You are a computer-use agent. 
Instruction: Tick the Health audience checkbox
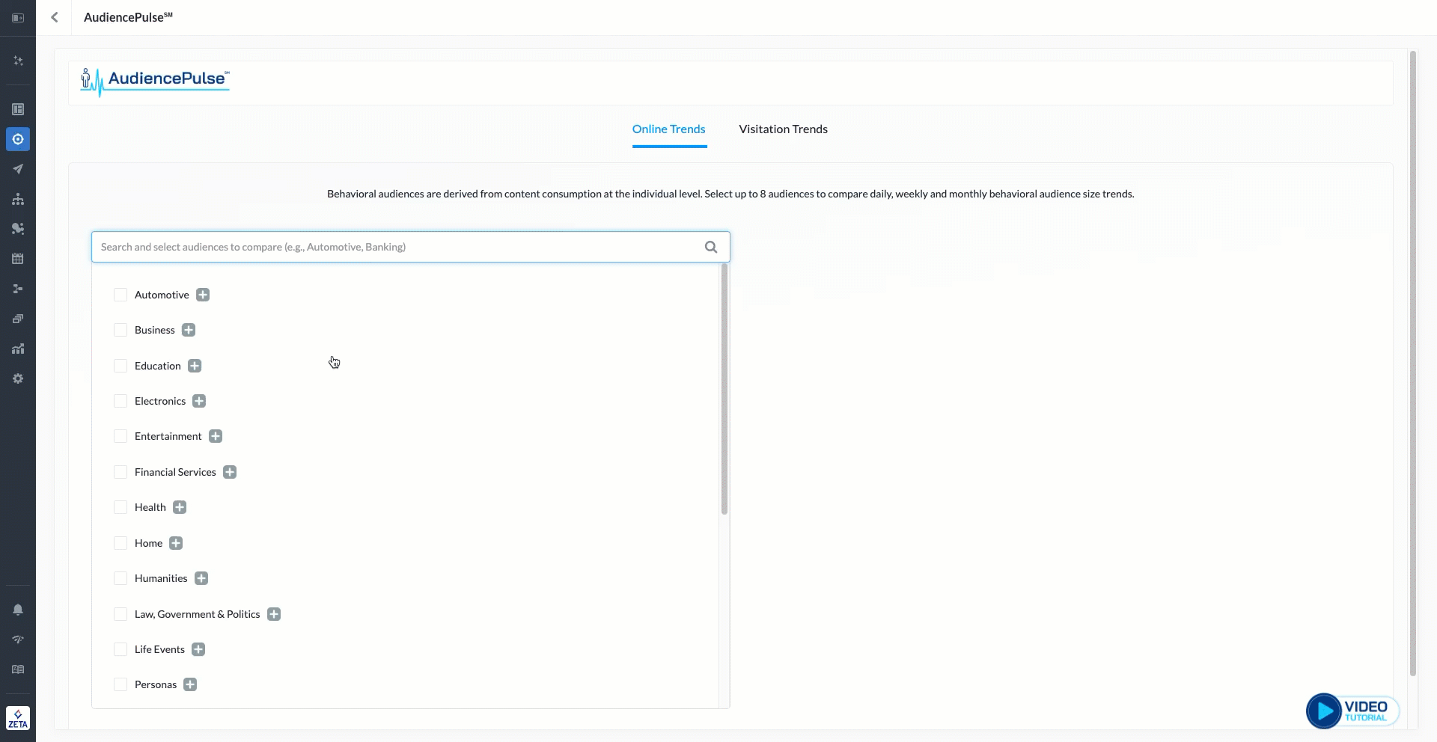tap(120, 507)
